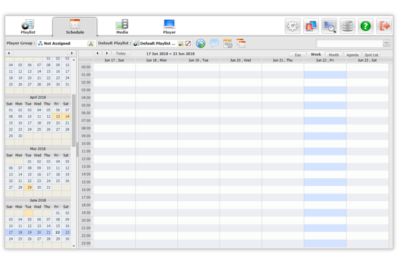Click the monitor preview search icon
398x265 pixels.
coord(329,26)
